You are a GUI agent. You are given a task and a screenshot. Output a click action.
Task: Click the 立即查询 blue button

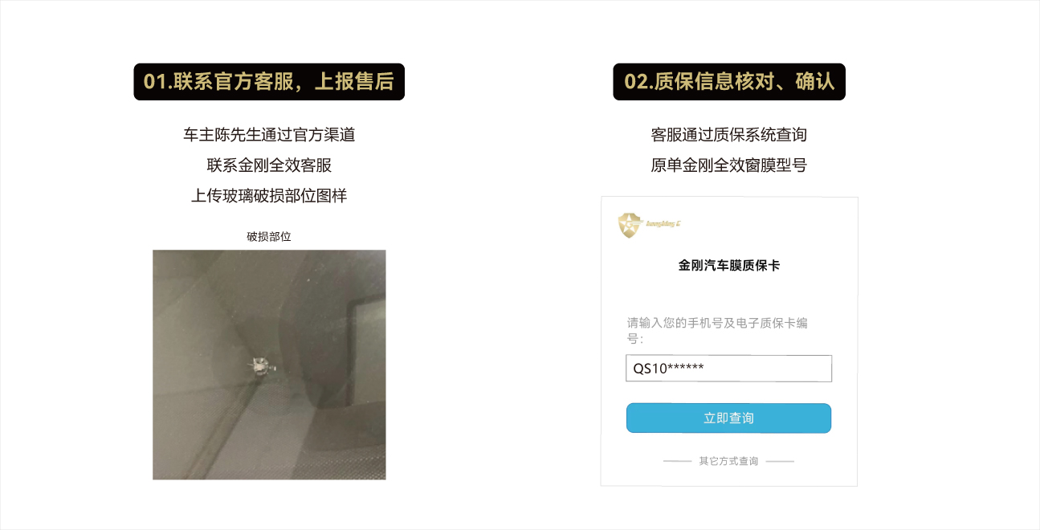728,418
